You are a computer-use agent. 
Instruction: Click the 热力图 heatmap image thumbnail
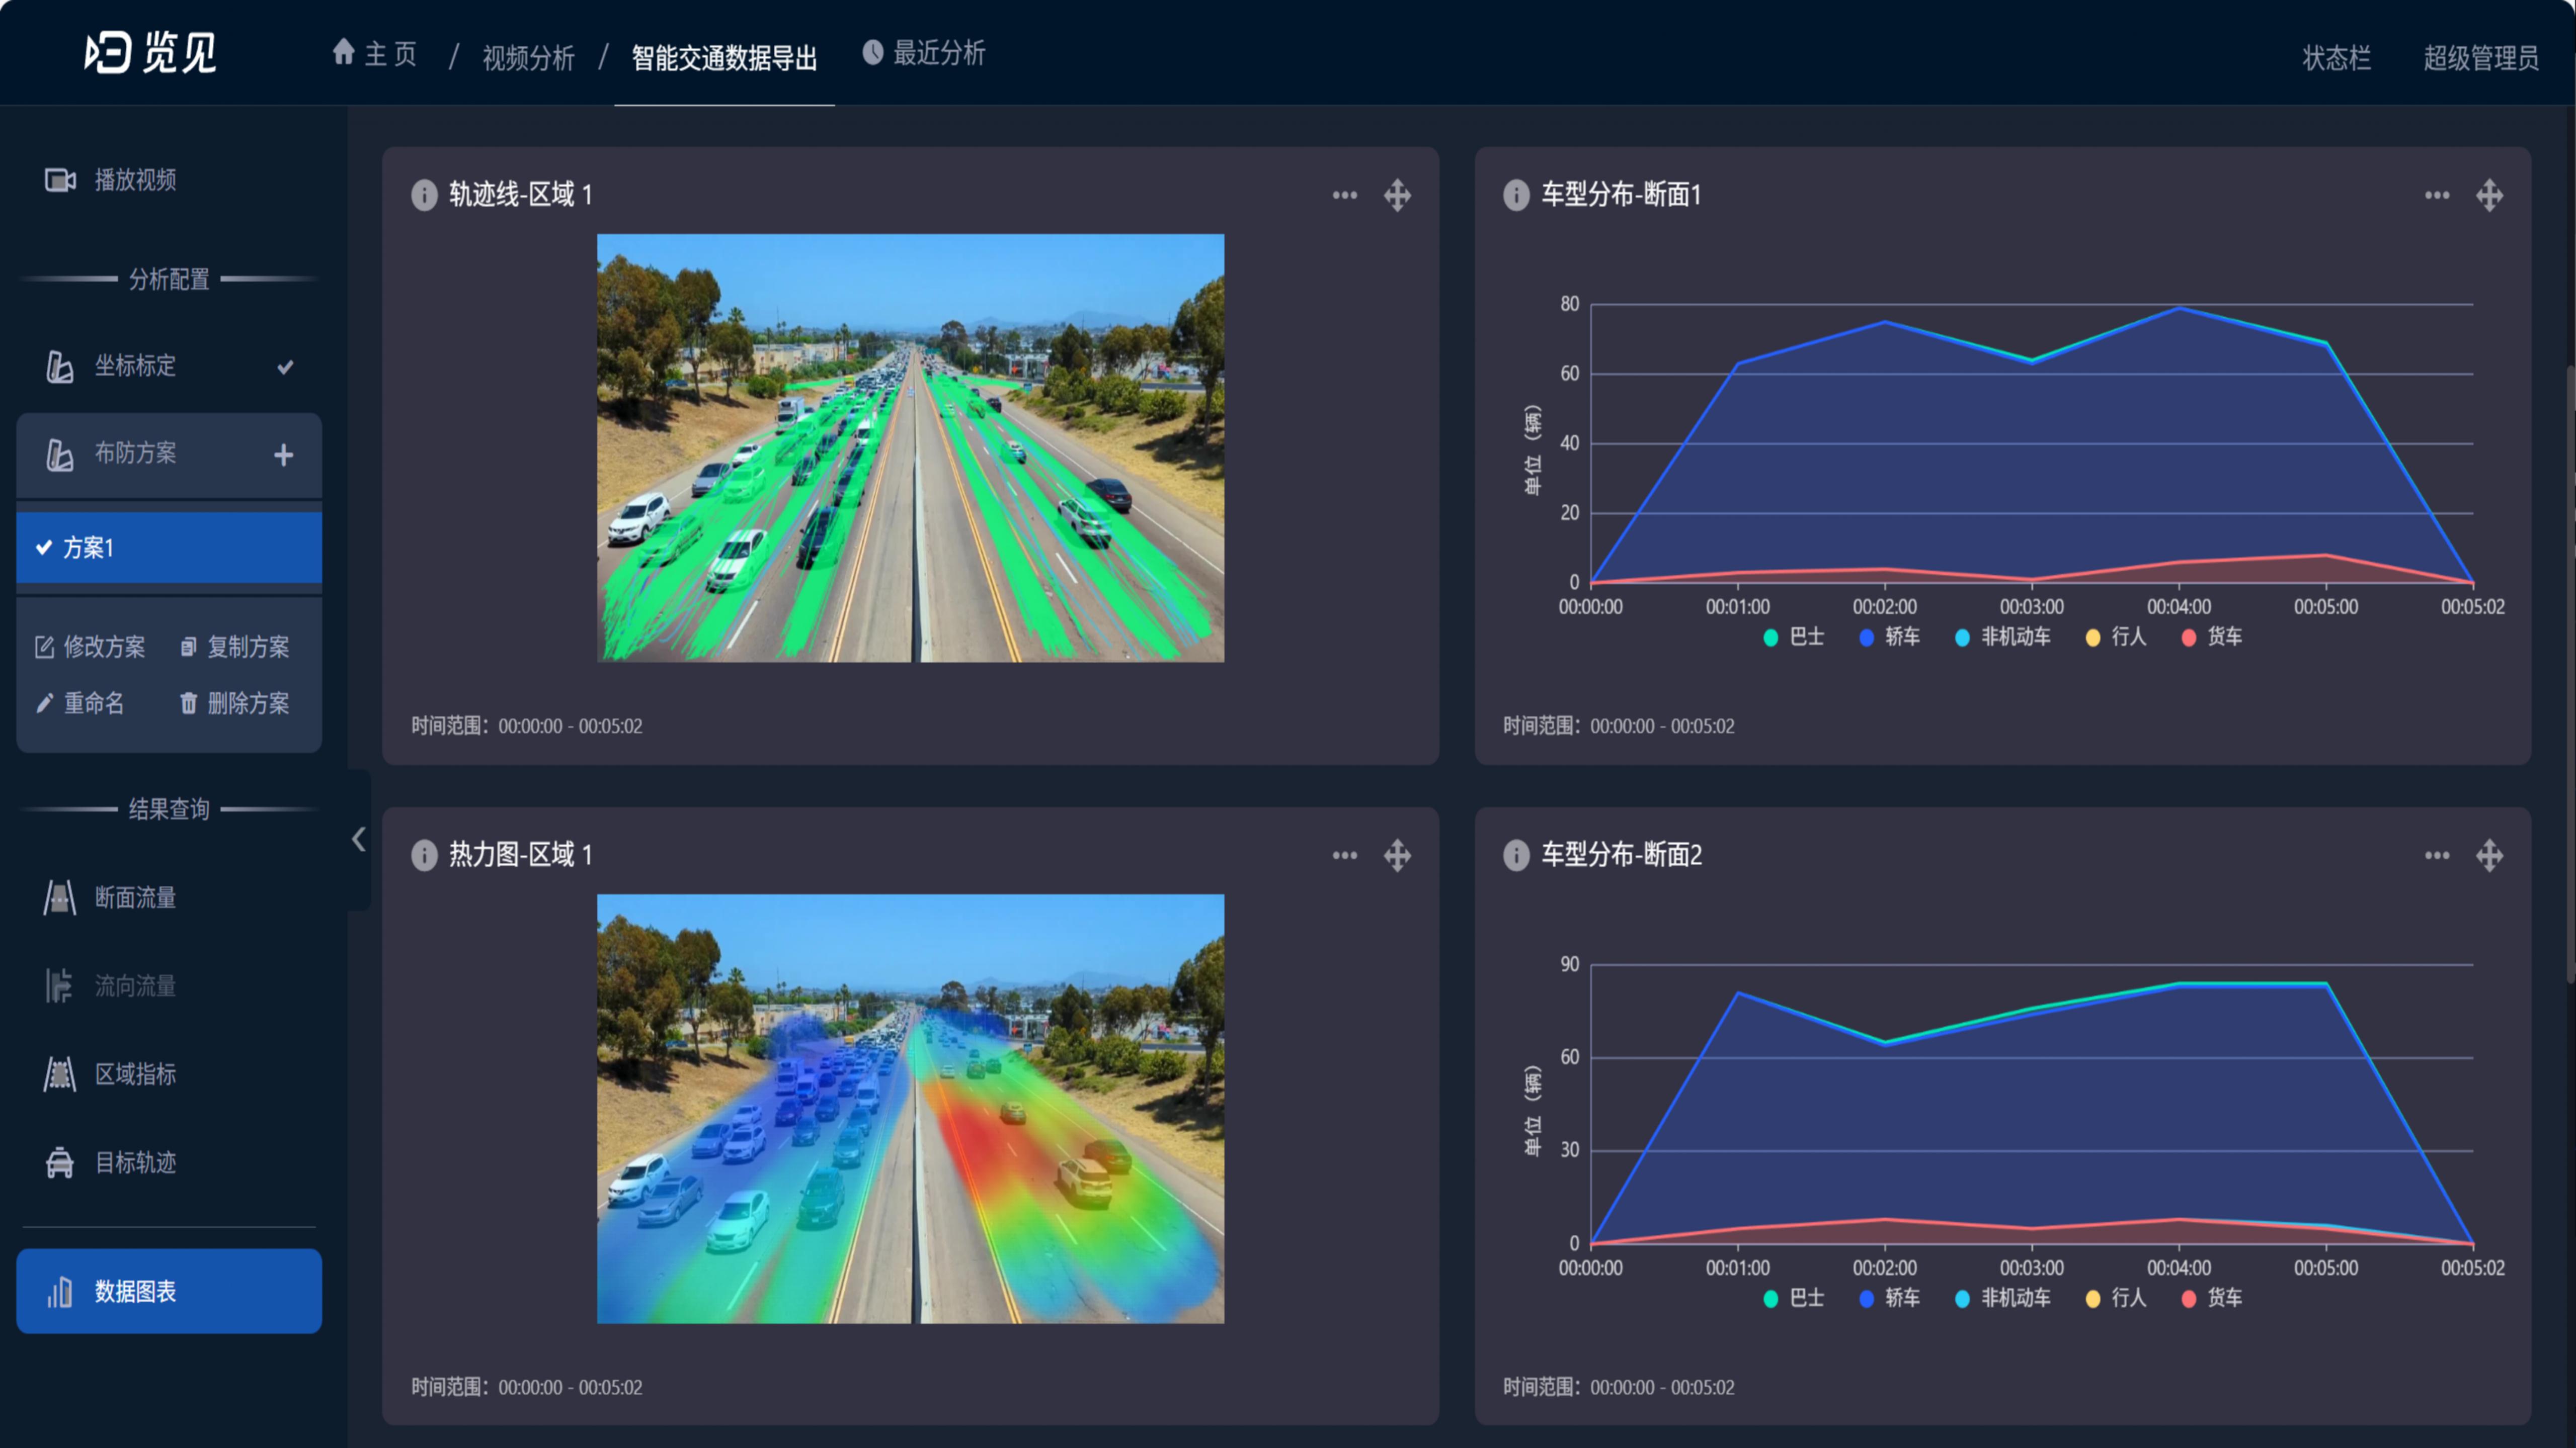click(x=910, y=1108)
